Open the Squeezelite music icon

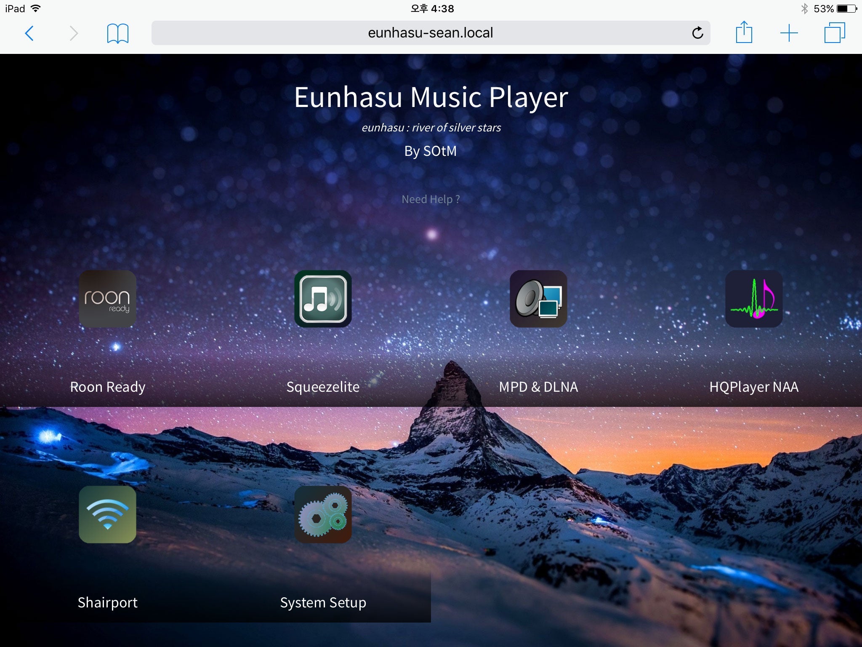323,299
